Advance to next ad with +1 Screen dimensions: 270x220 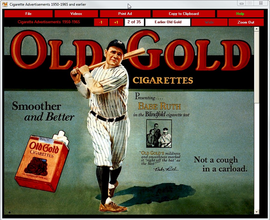click(x=116, y=22)
